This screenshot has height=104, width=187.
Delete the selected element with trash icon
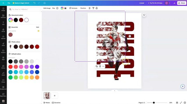pyautogui.click(x=100, y=66)
